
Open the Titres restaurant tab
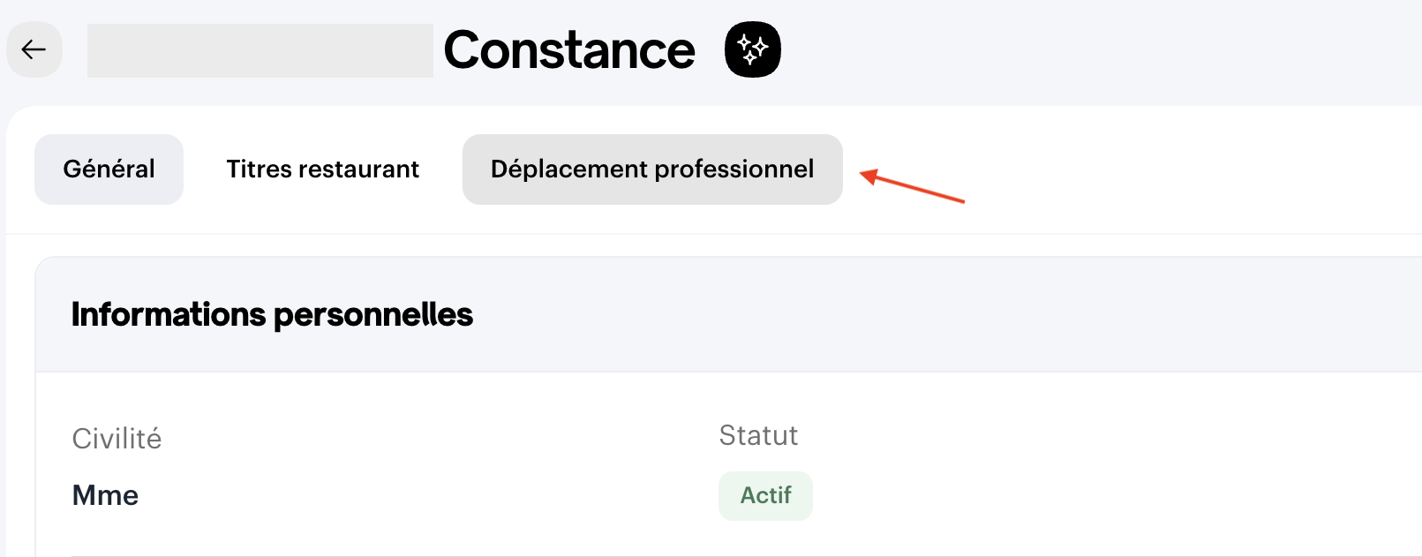coord(322,169)
